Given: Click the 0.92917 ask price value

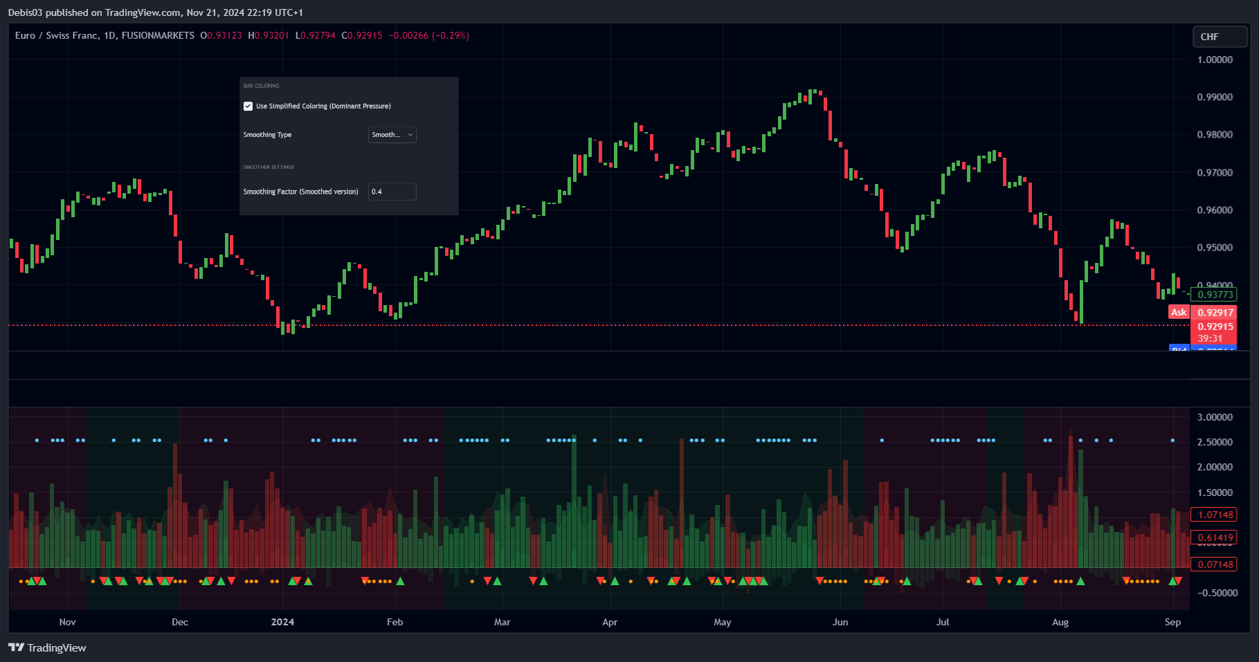Looking at the screenshot, I should pos(1215,313).
